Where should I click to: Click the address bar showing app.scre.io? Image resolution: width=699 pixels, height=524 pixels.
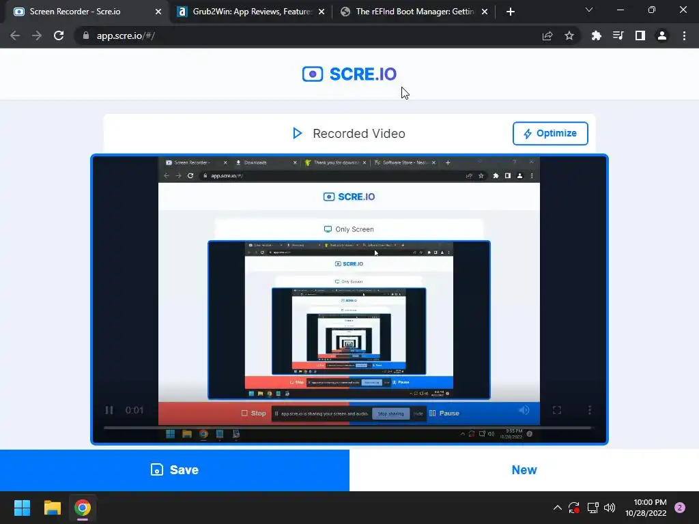pyautogui.click(x=312, y=35)
